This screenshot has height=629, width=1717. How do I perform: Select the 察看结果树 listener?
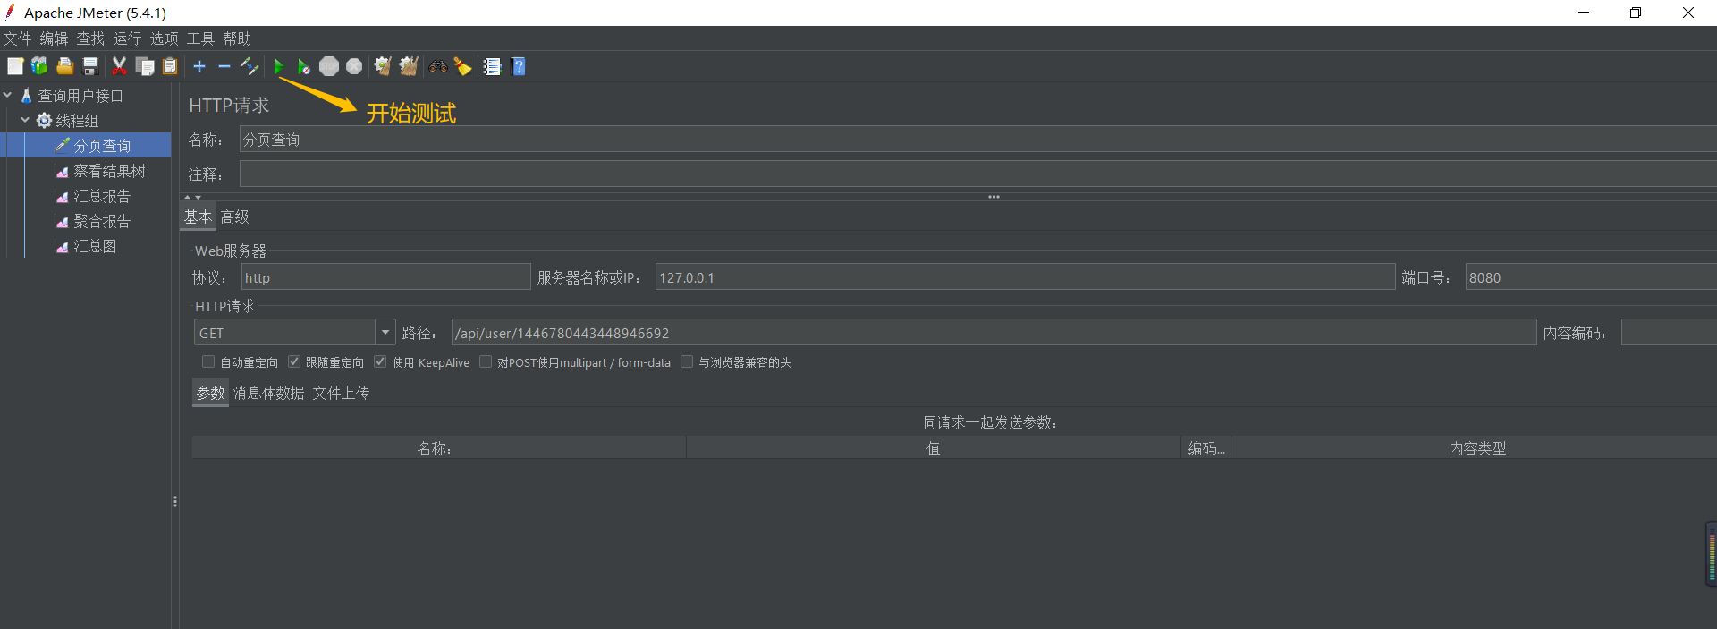(109, 170)
